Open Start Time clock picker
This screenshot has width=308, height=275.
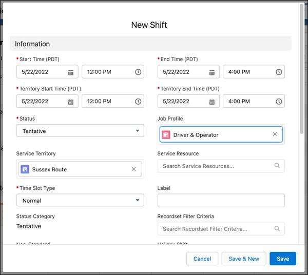pos(138,72)
